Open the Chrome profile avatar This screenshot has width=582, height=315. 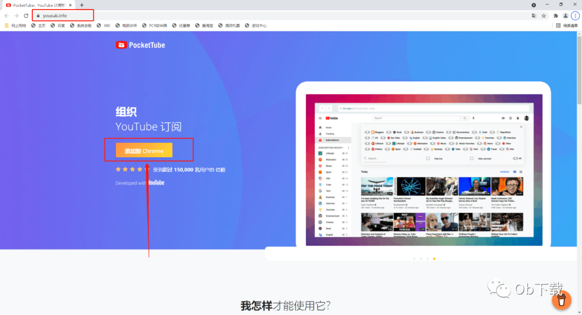click(x=565, y=16)
